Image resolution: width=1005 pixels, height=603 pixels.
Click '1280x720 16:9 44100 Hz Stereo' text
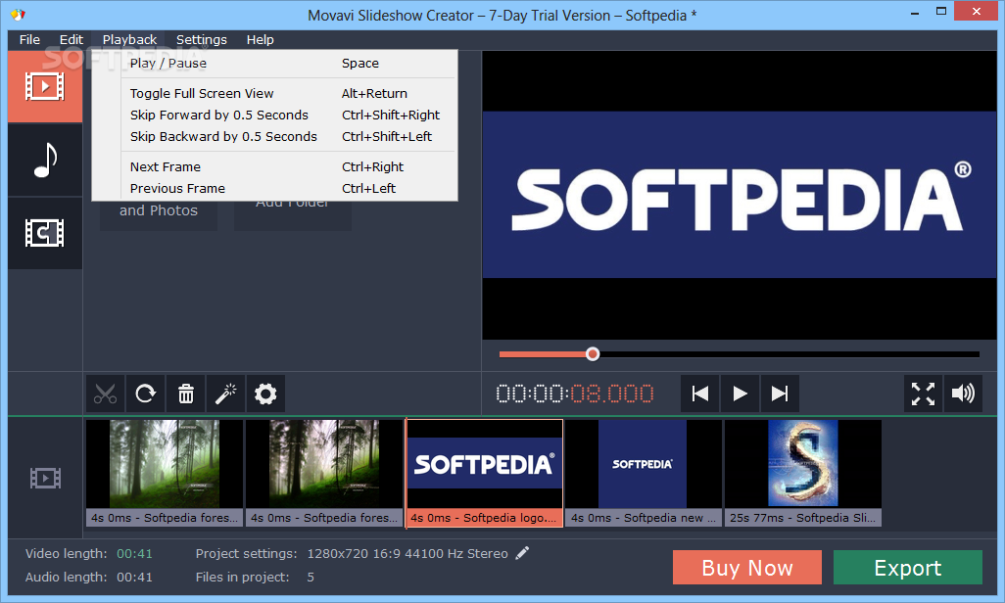tap(407, 554)
